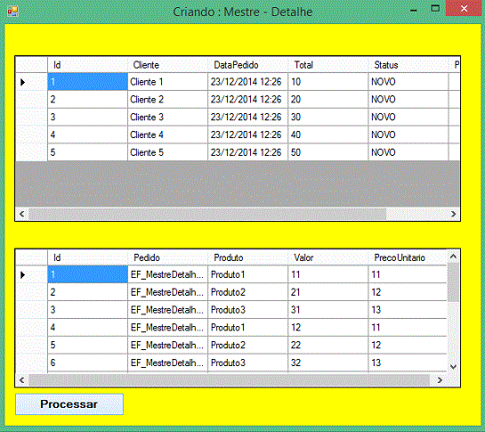Maximize the Criando Mestre-Detalhe window
This screenshot has height=432, width=485.
pyautogui.click(x=435, y=8)
